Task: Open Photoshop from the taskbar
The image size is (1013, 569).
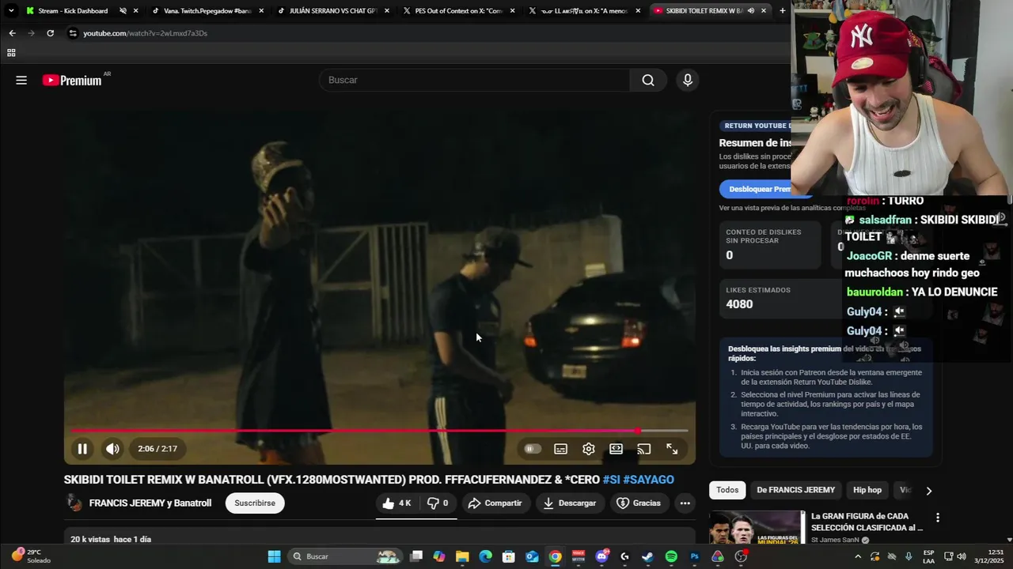Action: coord(694,556)
